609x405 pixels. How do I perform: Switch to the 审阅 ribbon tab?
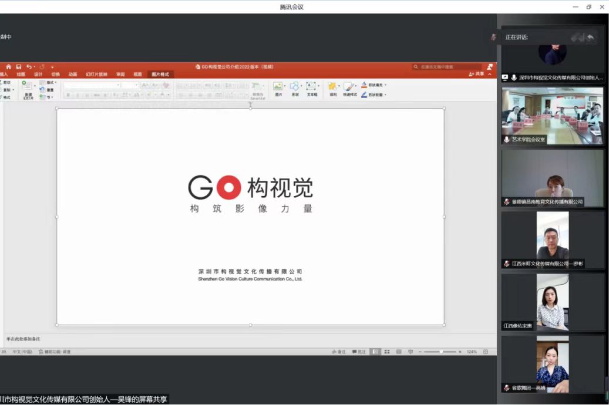pos(120,74)
